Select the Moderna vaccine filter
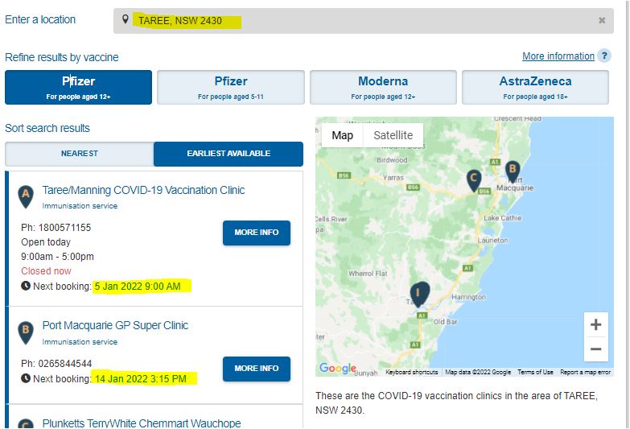This screenshot has width=630, height=429. pos(383,87)
